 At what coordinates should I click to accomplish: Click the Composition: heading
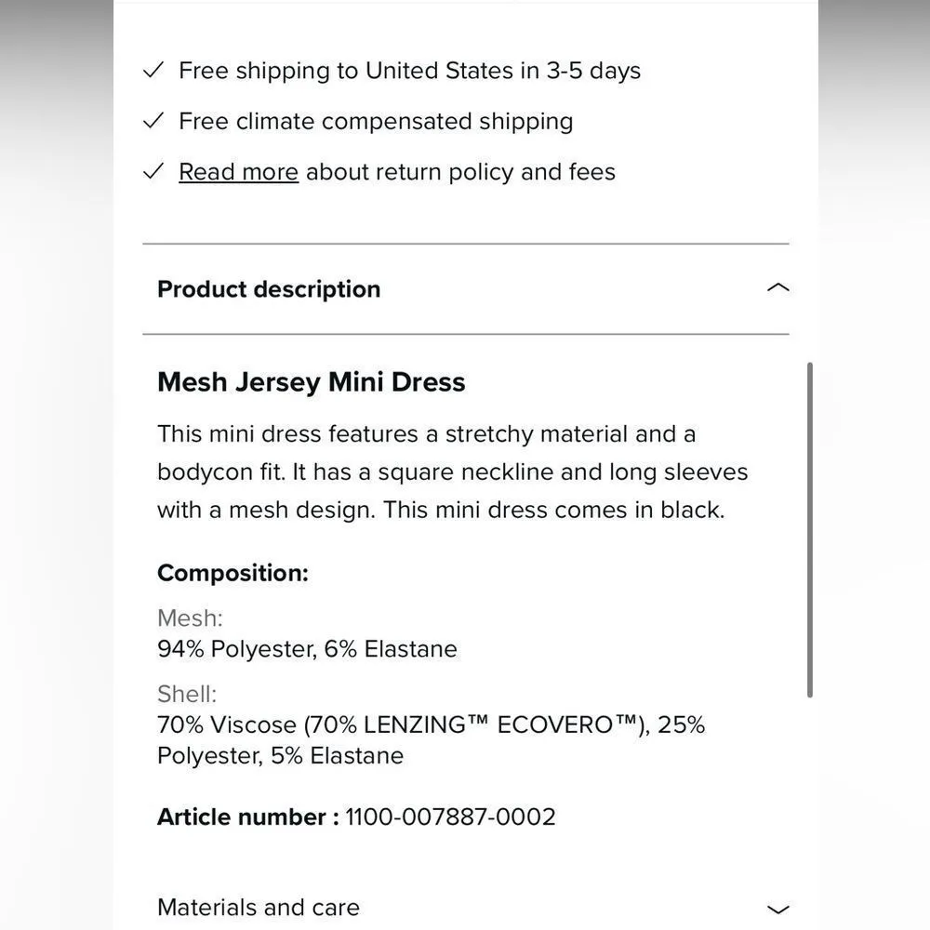pyautogui.click(x=232, y=573)
